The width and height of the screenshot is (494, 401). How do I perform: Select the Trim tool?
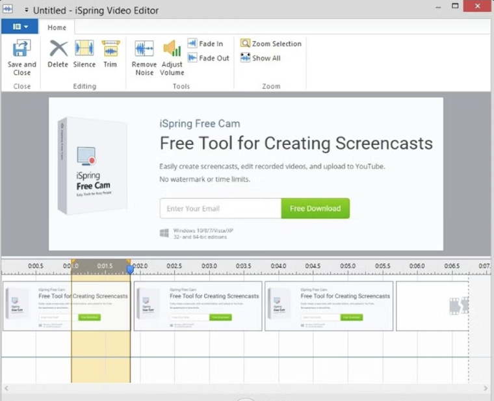click(x=110, y=54)
